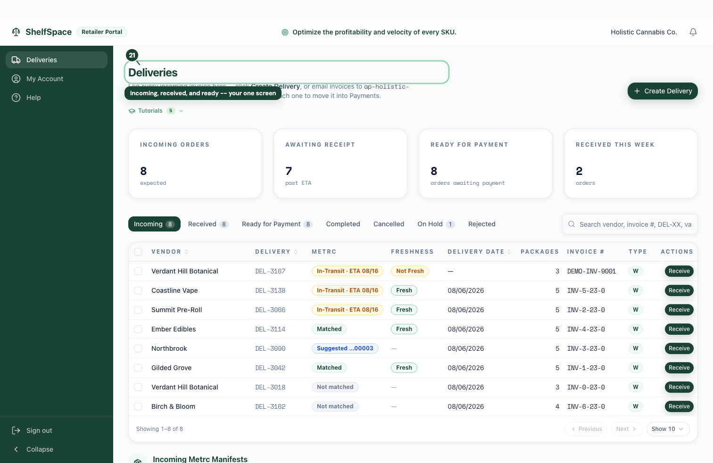Screen dimensions: 713x463
Task: Check the Summit Pre-Roll row checkbox
Action: coord(138,310)
